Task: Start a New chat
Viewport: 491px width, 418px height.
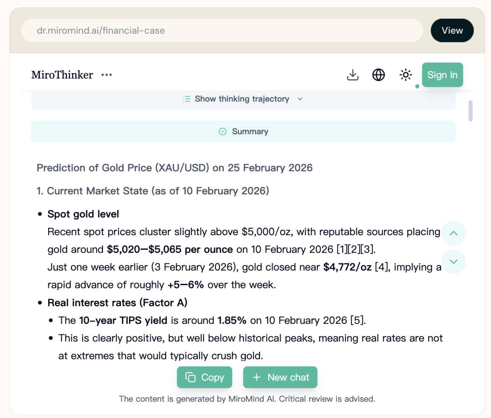Action: 280,377
